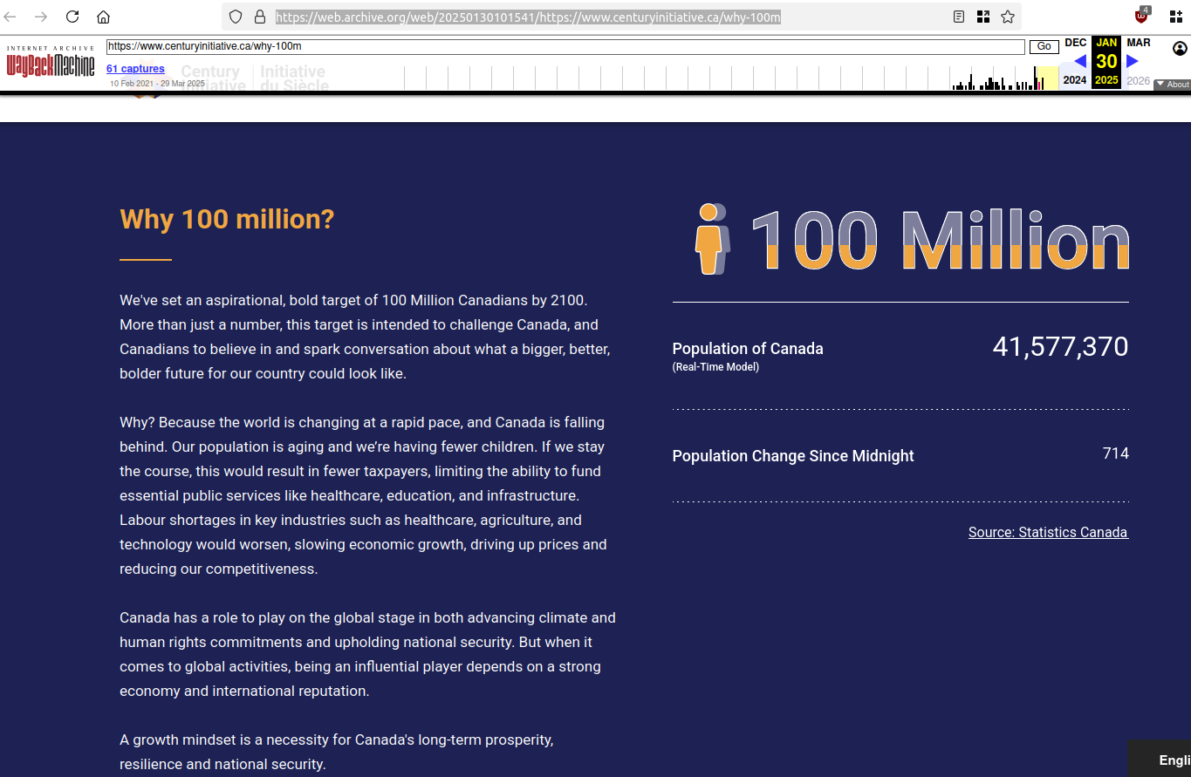Click paragraph starting "Canada has a role"
The width and height of the screenshot is (1191, 777).
[367, 654]
